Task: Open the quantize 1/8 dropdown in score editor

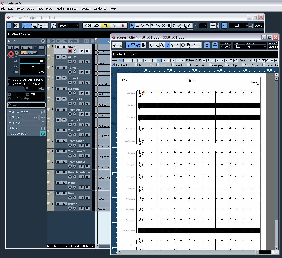Action: pos(256,47)
